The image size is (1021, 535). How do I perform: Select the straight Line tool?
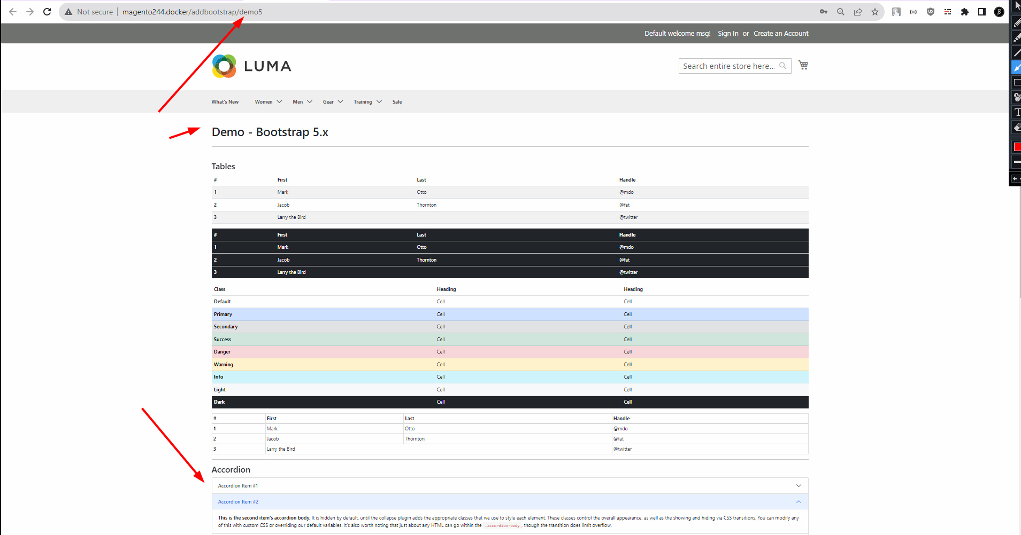1017,53
